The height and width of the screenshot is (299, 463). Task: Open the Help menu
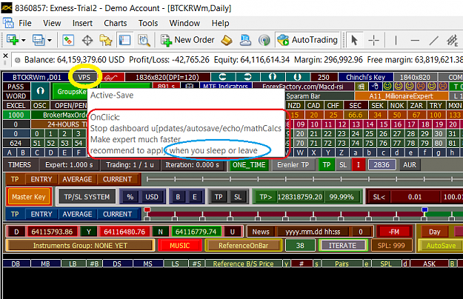[x=220, y=23]
